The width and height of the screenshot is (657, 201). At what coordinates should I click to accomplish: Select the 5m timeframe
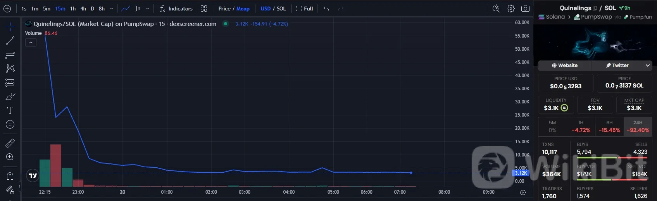[x=47, y=9]
